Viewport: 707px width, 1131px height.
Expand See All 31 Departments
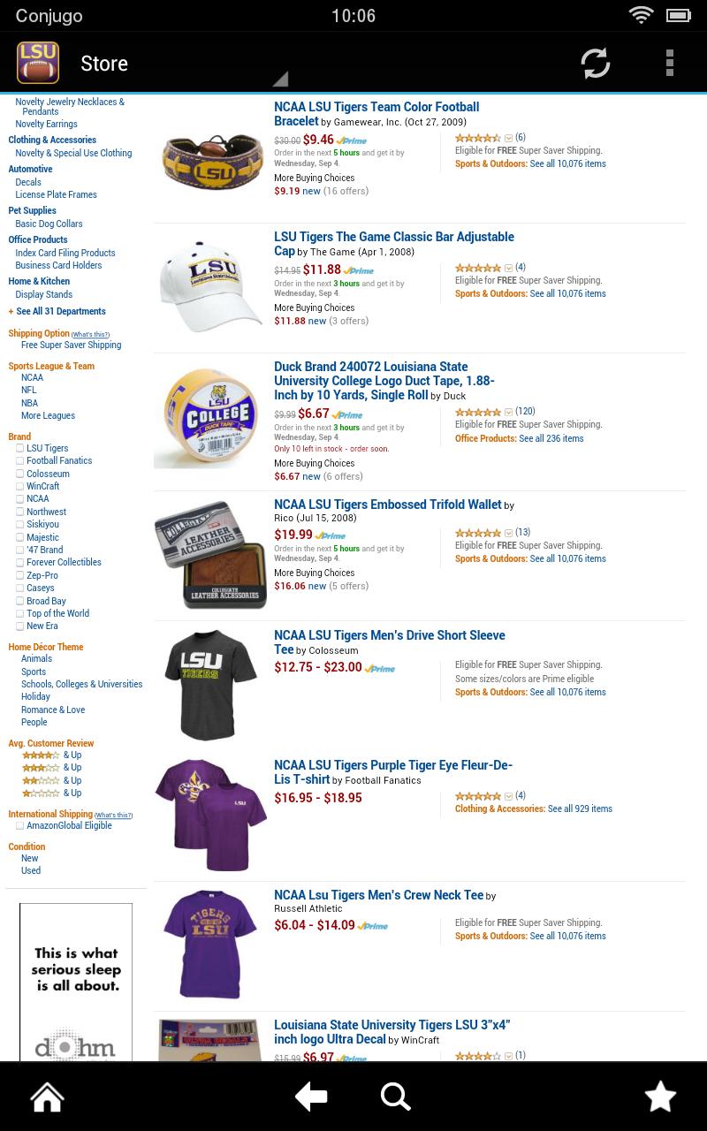pyautogui.click(x=57, y=311)
